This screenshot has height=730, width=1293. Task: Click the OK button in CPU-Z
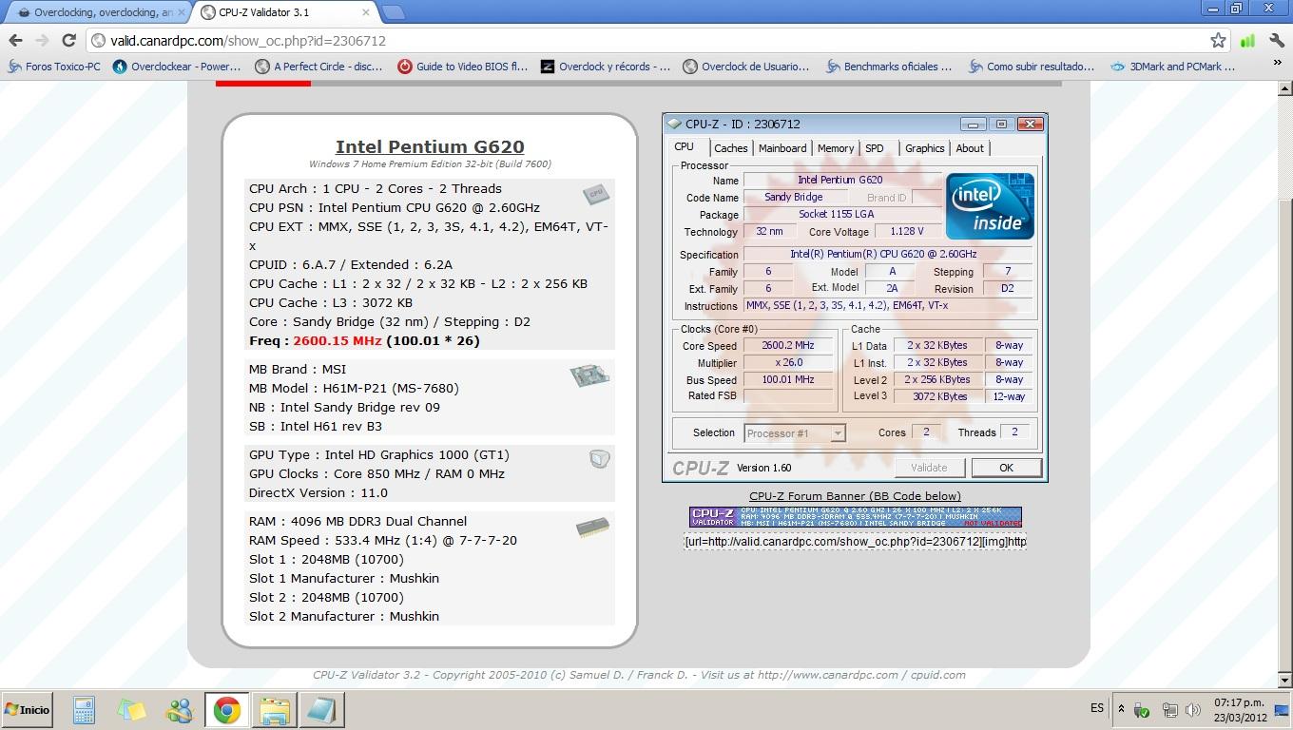coord(1006,468)
